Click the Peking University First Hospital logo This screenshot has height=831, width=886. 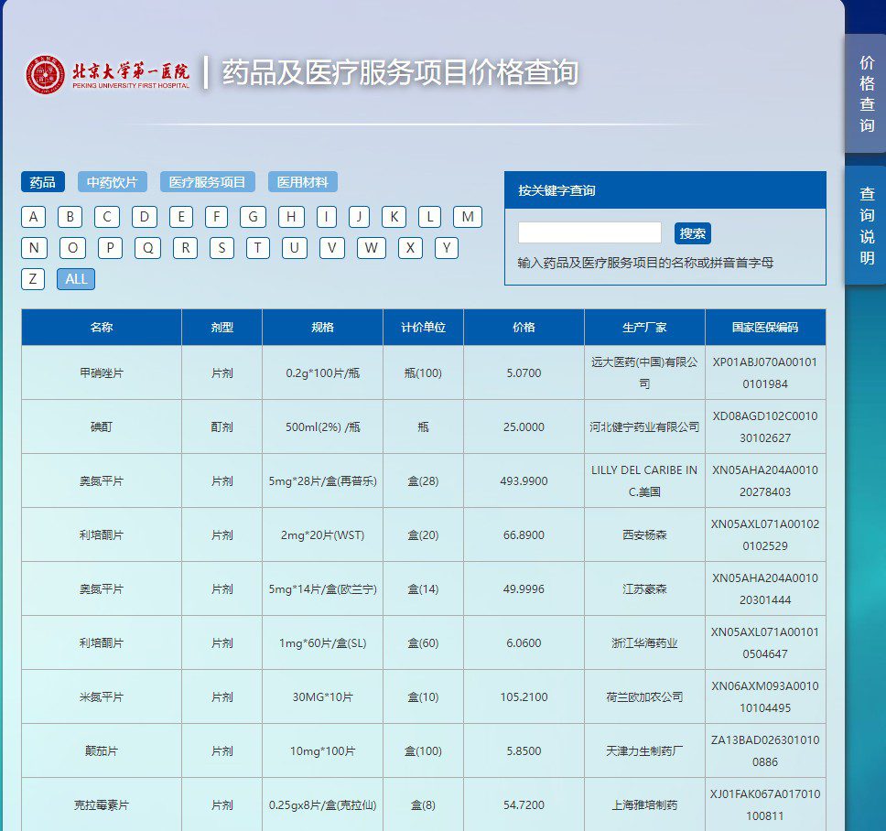coord(107,74)
